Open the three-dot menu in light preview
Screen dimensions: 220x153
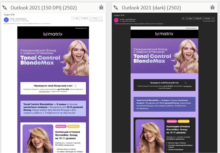click(x=101, y=18)
